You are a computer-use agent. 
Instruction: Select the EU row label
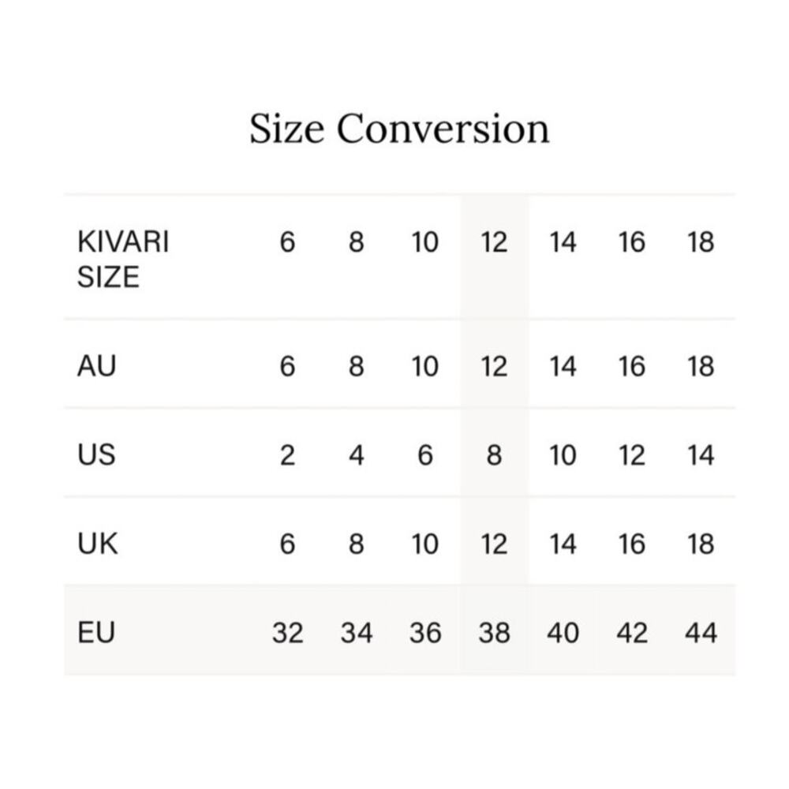click(96, 633)
